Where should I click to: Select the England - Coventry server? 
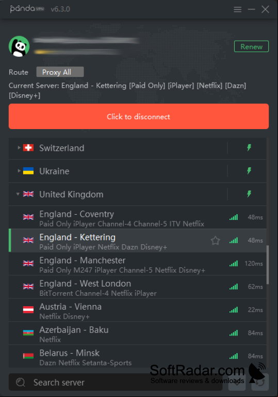[138, 217]
